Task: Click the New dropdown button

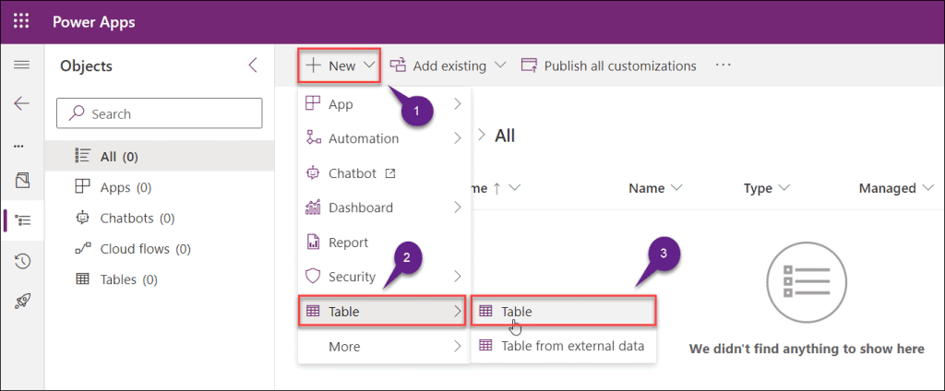Action: (340, 65)
